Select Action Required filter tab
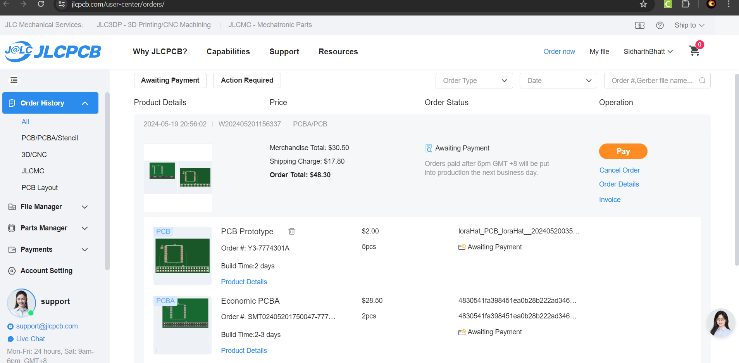The image size is (739, 363). point(247,80)
